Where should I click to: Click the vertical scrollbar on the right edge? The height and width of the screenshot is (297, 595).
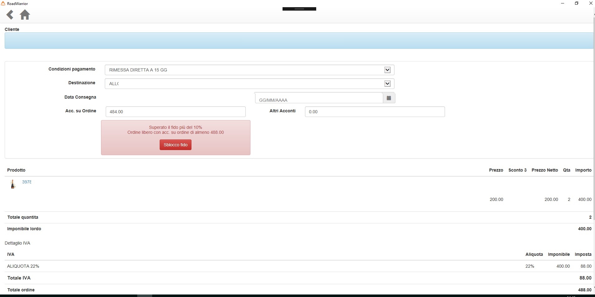pyautogui.click(x=594, y=125)
